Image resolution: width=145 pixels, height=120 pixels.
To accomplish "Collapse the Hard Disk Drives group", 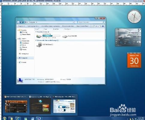I will [36, 32].
